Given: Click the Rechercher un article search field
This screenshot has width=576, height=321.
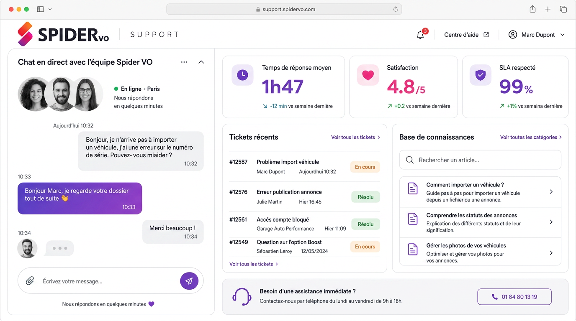Looking at the screenshot, I should click(x=480, y=160).
